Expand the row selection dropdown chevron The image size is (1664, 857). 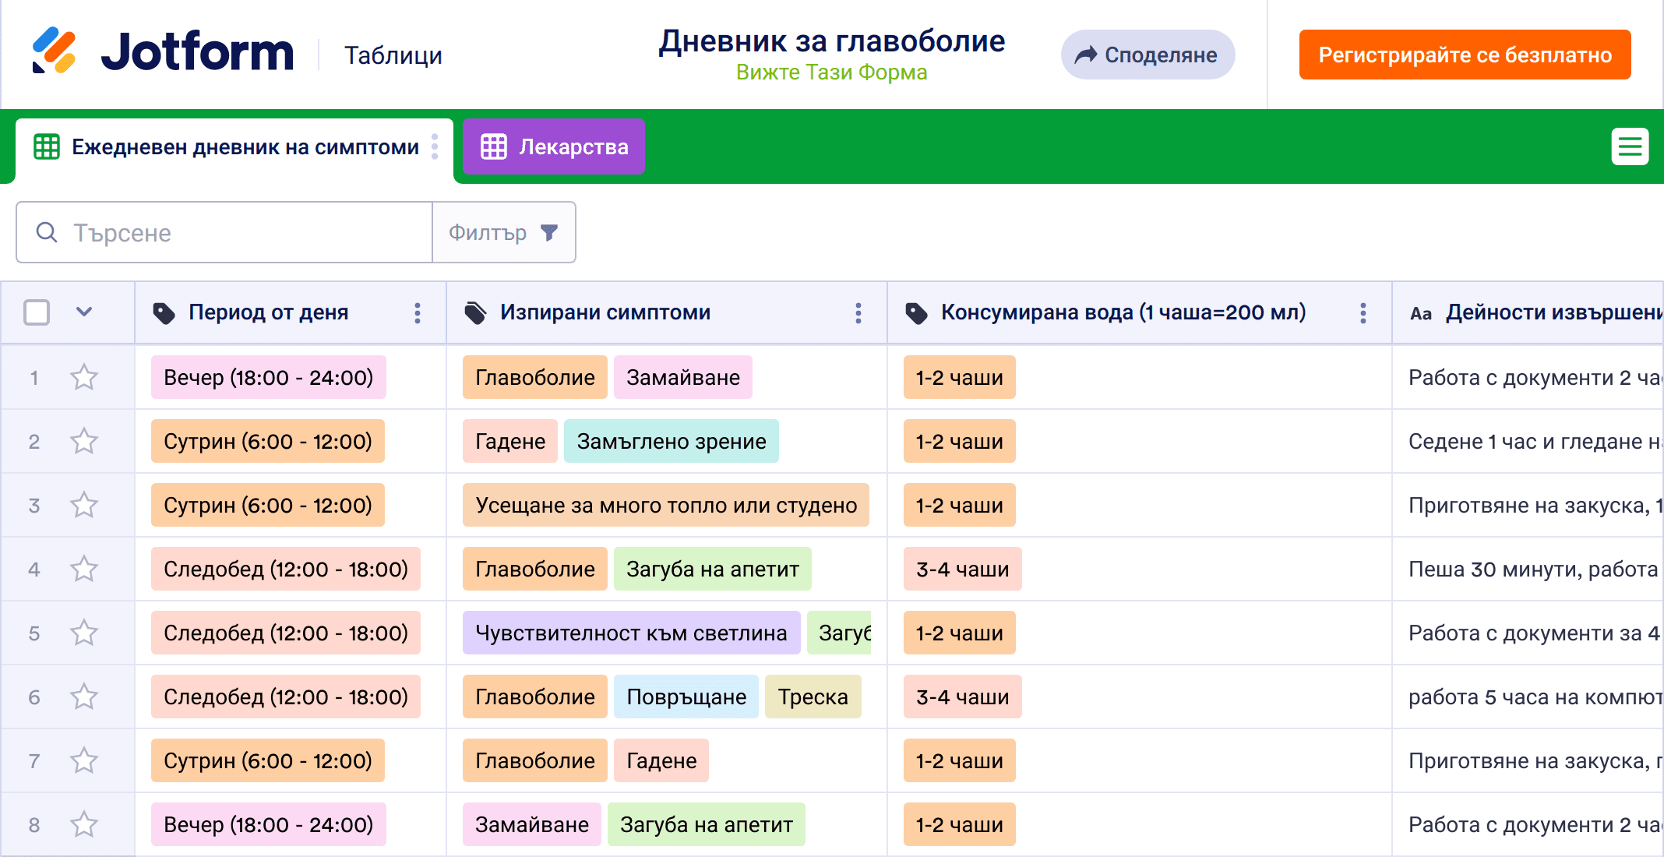click(x=84, y=312)
